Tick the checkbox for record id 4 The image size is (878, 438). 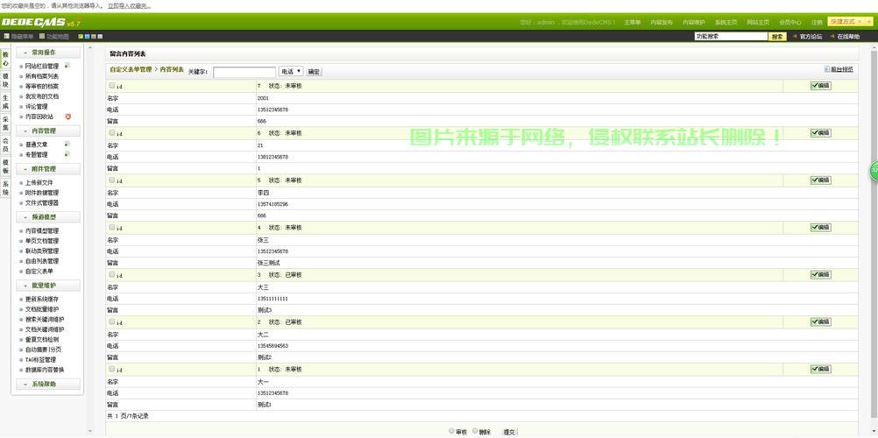click(x=112, y=228)
